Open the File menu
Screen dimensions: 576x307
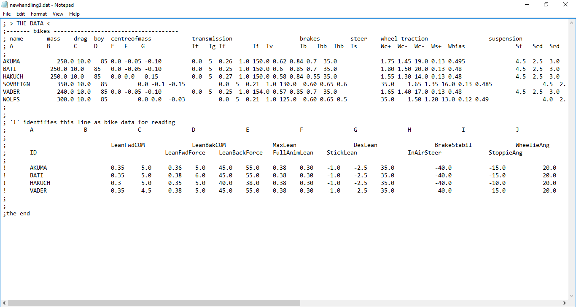click(x=7, y=14)
